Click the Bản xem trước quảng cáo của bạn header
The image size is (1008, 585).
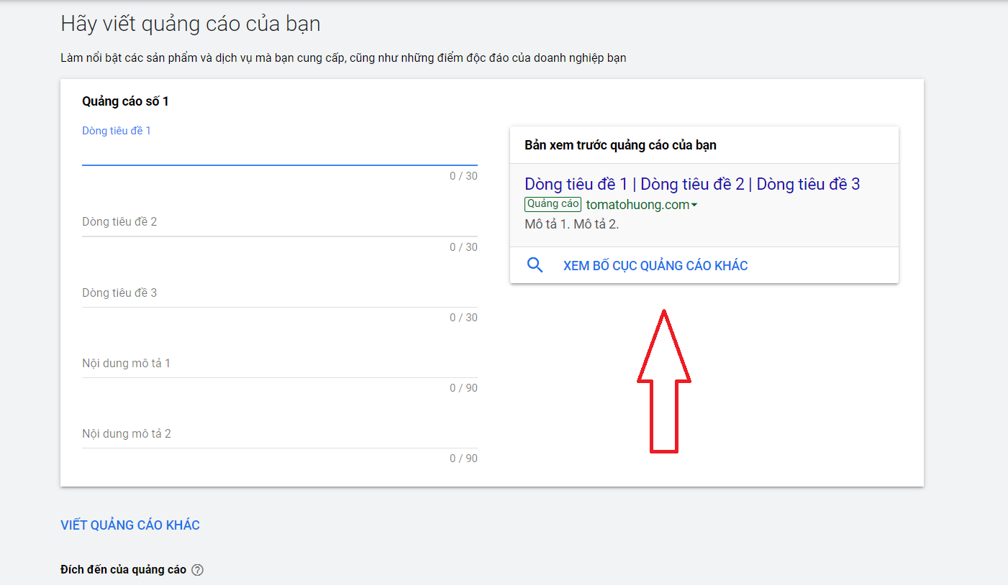pos(620,145)
